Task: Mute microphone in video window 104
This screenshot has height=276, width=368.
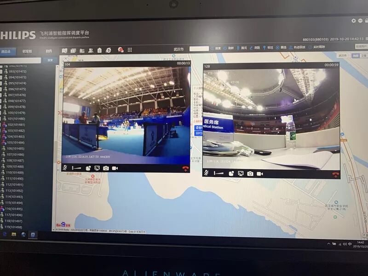Action: click(x=65, y=167)
